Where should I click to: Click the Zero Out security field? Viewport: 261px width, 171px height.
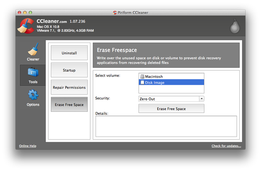click(169, 99)
